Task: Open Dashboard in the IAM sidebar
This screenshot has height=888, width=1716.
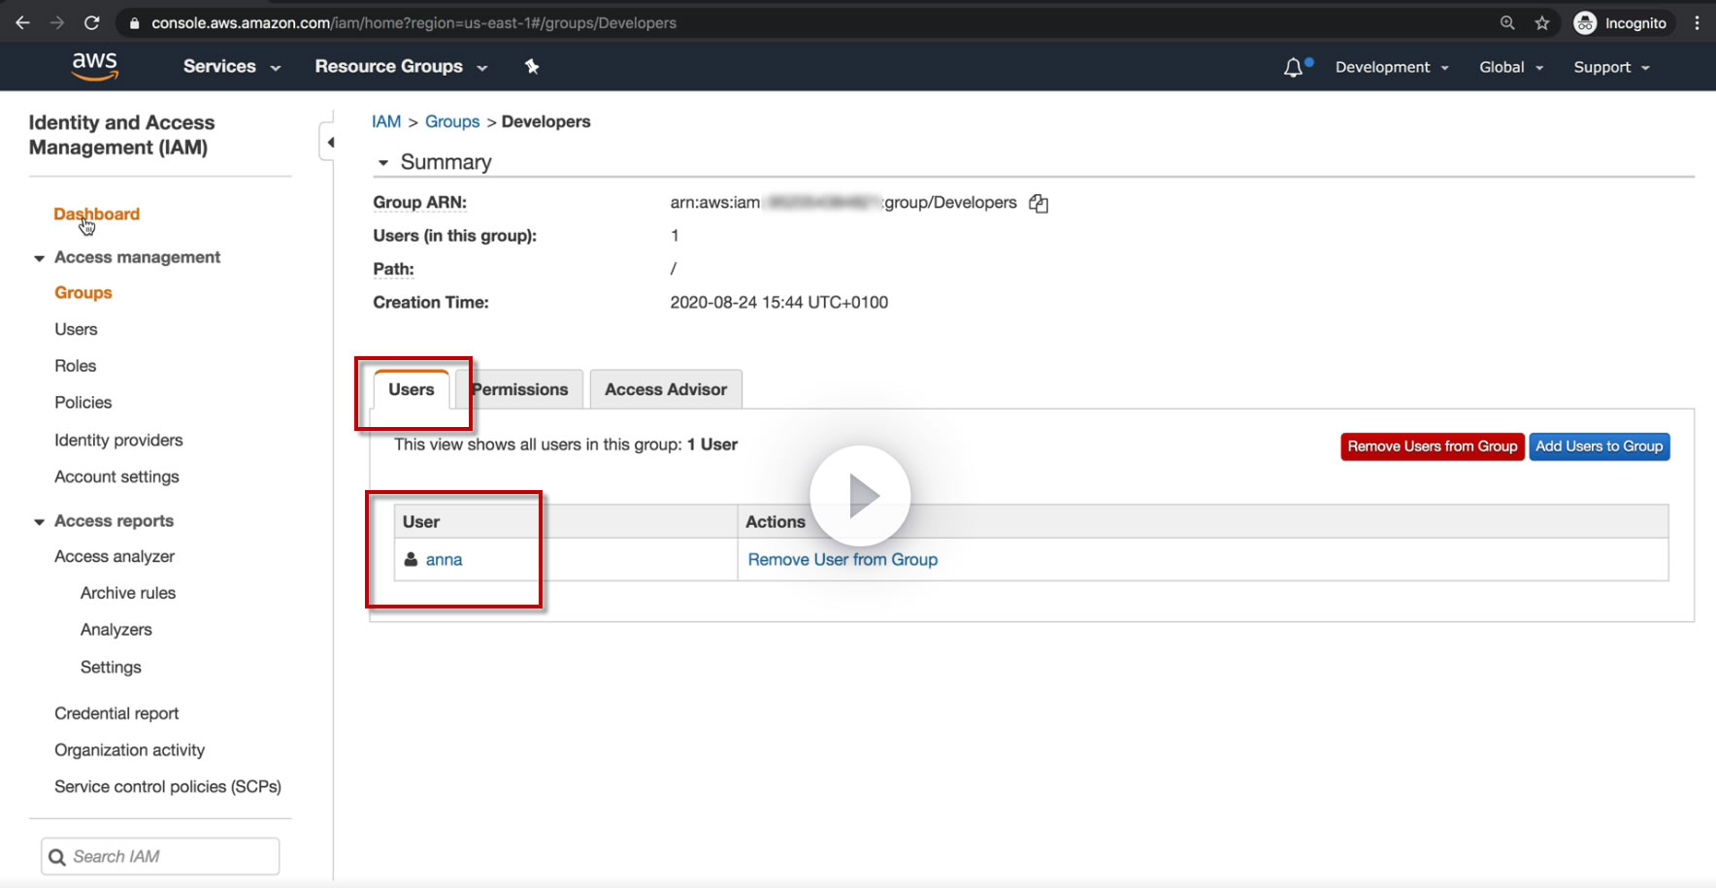Action: pyautogui.click(x=97, y=214)
